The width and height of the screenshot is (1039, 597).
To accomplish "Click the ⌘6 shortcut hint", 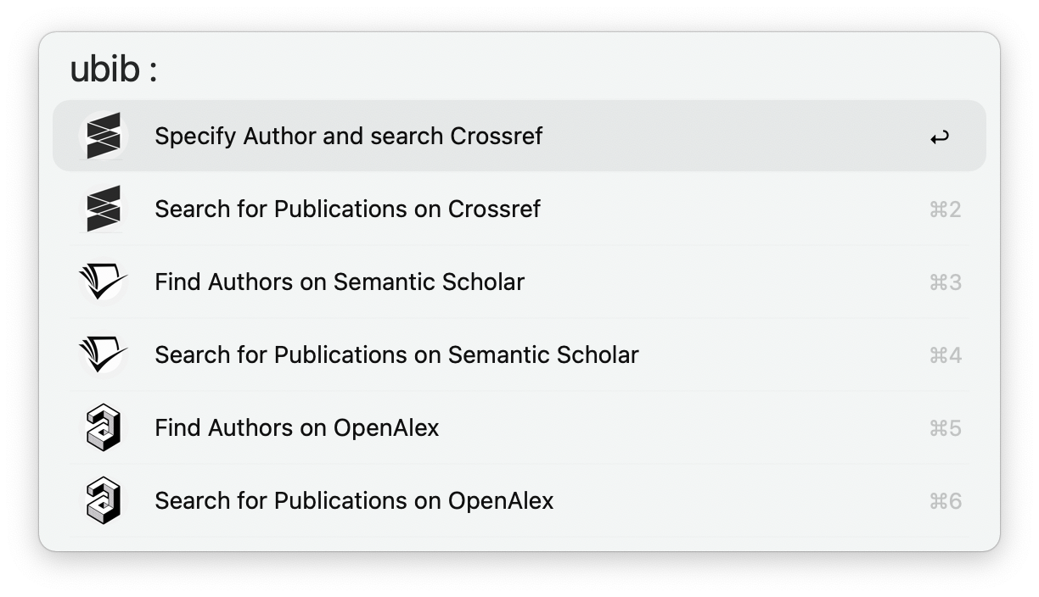I will (945, 501).
